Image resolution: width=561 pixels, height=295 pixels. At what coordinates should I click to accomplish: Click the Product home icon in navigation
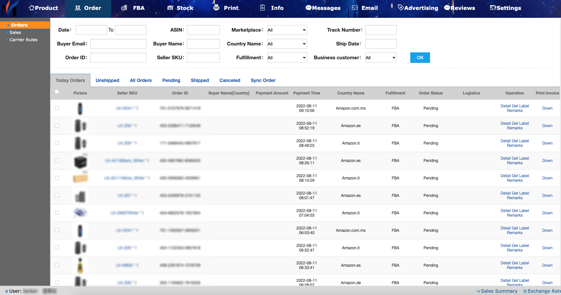click(x=32, y=8)
